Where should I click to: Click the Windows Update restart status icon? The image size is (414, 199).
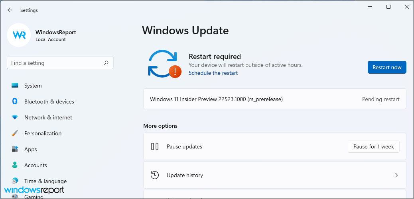pos(164,64)
